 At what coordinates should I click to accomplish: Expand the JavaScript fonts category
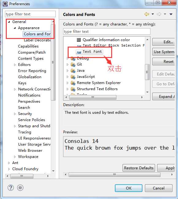point(67,77)
